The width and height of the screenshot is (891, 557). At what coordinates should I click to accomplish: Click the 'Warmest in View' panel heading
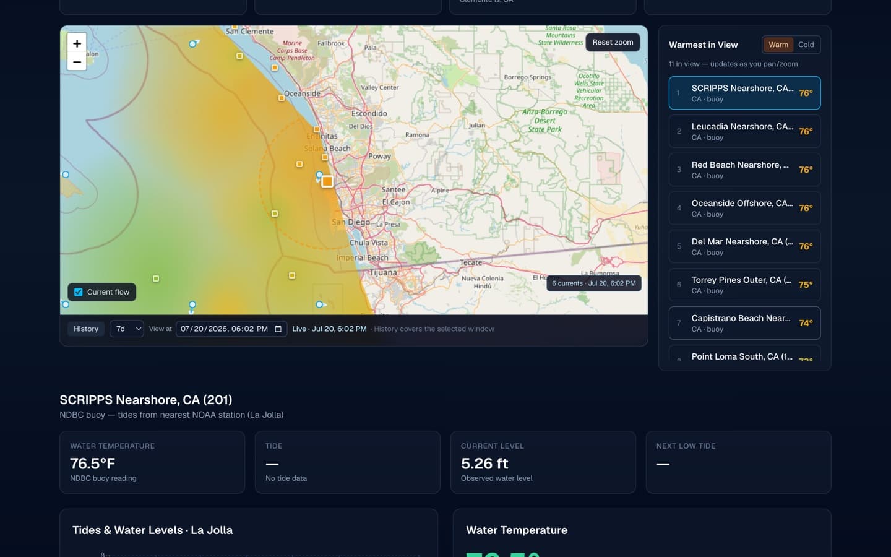703,45
